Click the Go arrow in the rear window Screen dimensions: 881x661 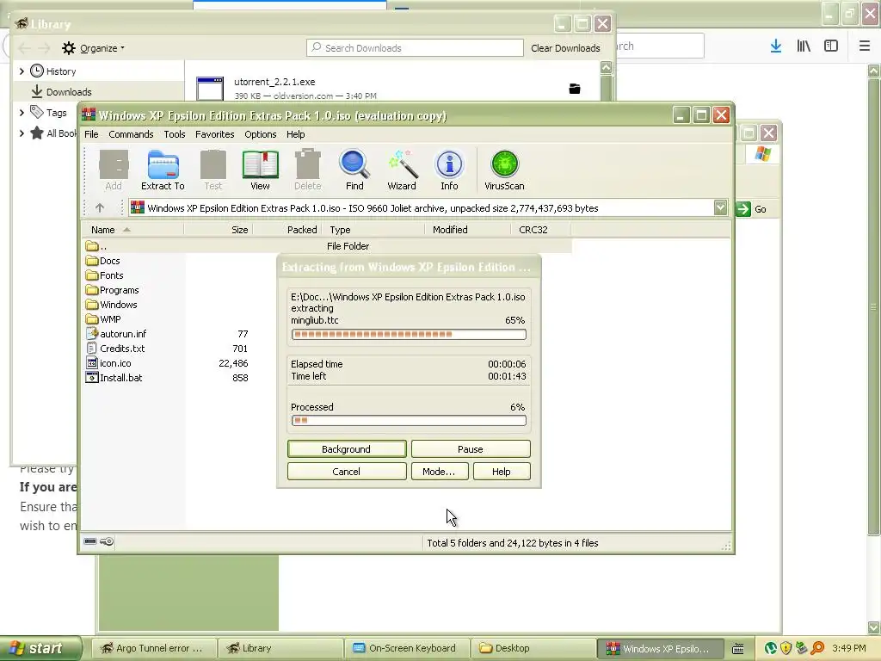742,209
